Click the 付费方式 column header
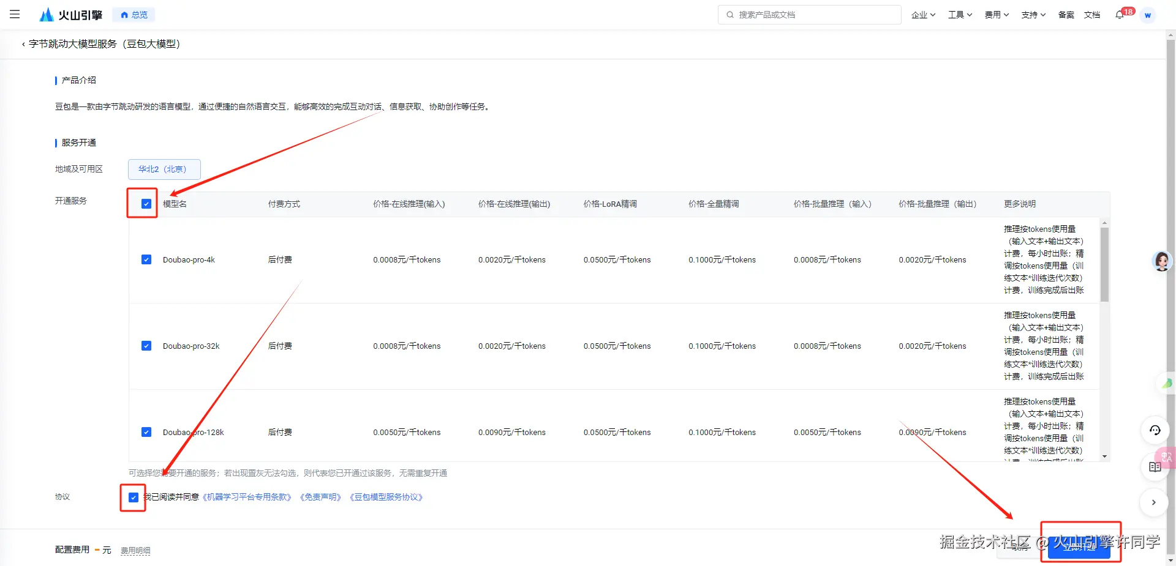 click(284, 204)
